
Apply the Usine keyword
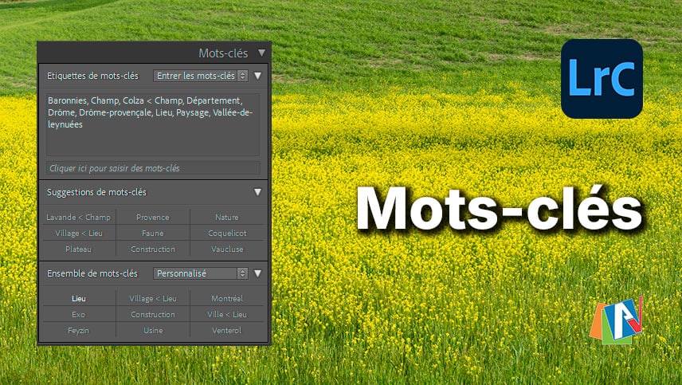(153, 331)
